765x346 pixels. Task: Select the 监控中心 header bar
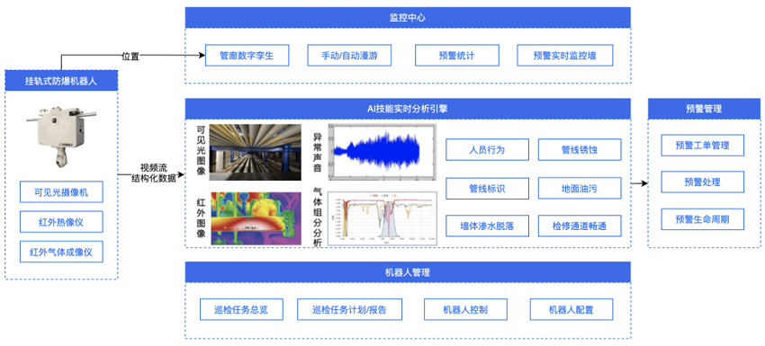(x=408, y=18)
